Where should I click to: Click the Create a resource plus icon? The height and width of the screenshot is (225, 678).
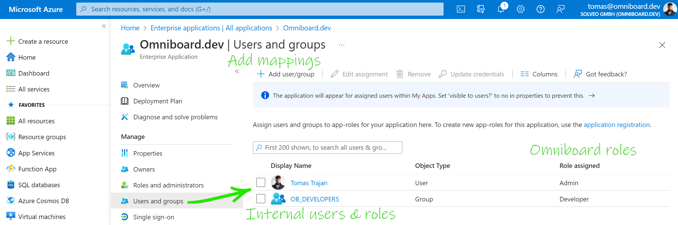pyautogui.click(x=11, y=41)
